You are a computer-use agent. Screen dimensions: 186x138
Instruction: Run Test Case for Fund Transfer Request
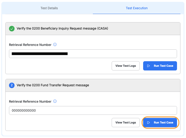tap(160, 123)
